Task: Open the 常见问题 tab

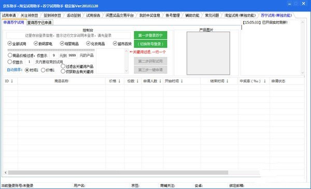Action: [x=211, y=15]
